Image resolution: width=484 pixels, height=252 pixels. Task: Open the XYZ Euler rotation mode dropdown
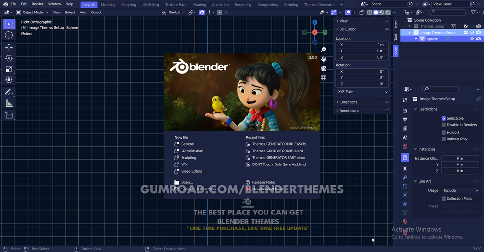[362, 92]
